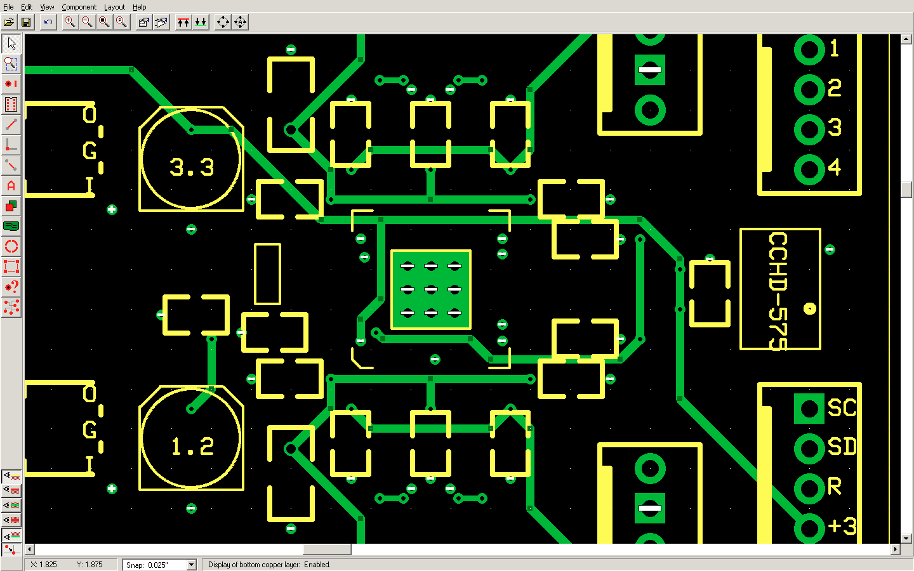Select the net connections tool
Viewport: 914px width, 571px height.
[11, 308]
